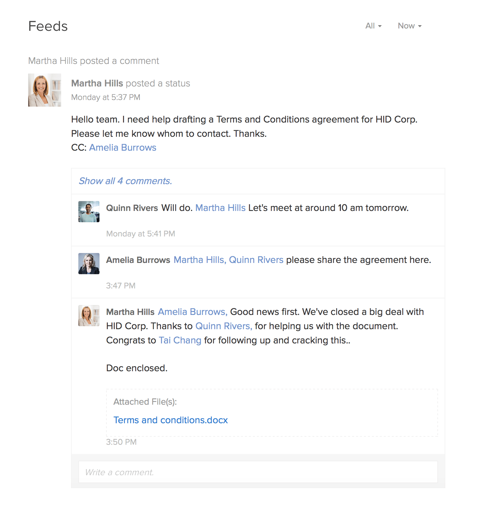The height and width of the screenshot is (508, 481).
Task: Open the Now time filter dropdown
Action: [409, 25]
